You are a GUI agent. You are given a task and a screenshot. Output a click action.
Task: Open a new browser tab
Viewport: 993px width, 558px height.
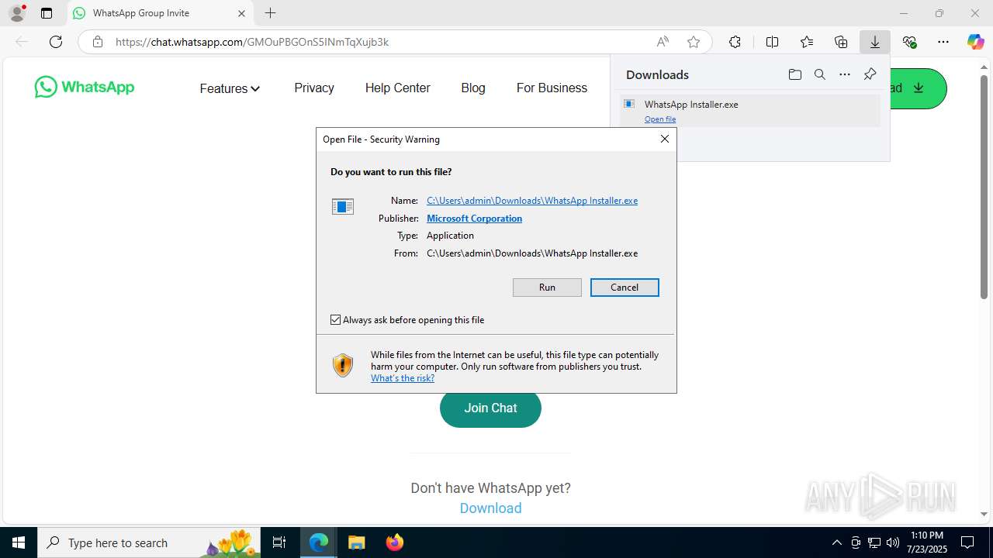click(x=270, y=13)
